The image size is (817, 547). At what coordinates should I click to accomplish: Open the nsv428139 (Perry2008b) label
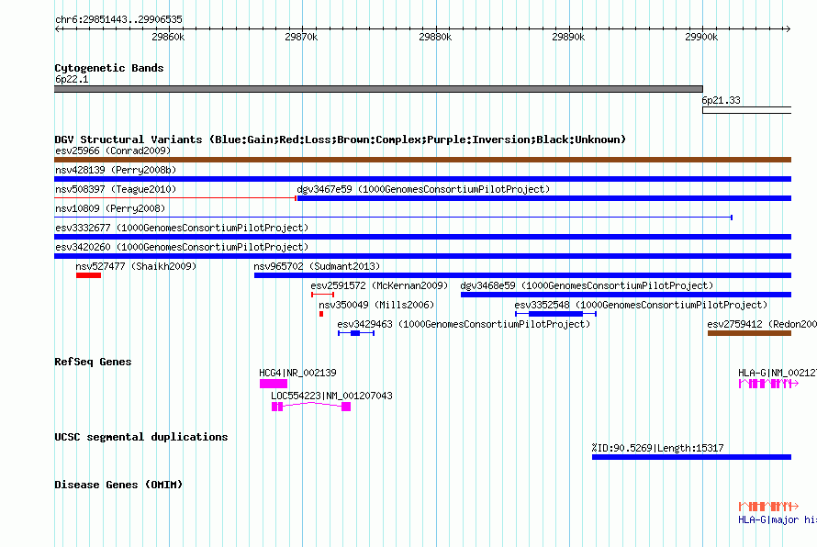click(x=116, y=170)
